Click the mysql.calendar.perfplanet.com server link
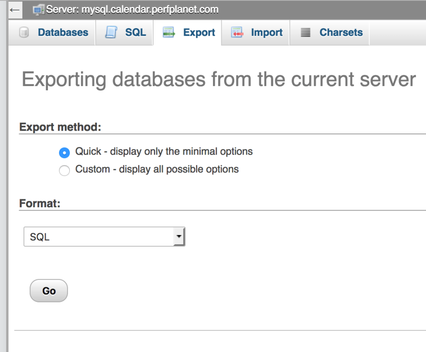This screenshot has width=426, height=352. coord(150,9)
